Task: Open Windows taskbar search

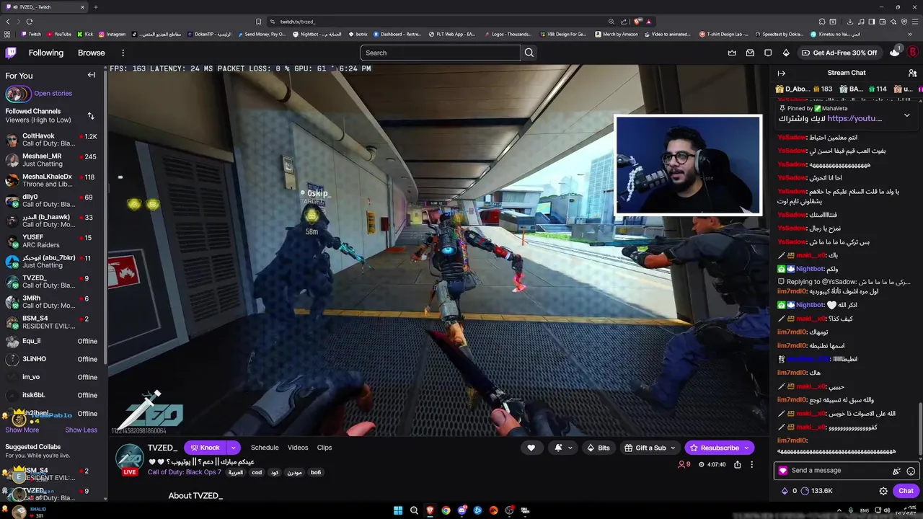Action: pyautogui.click(x=414, y=510)
